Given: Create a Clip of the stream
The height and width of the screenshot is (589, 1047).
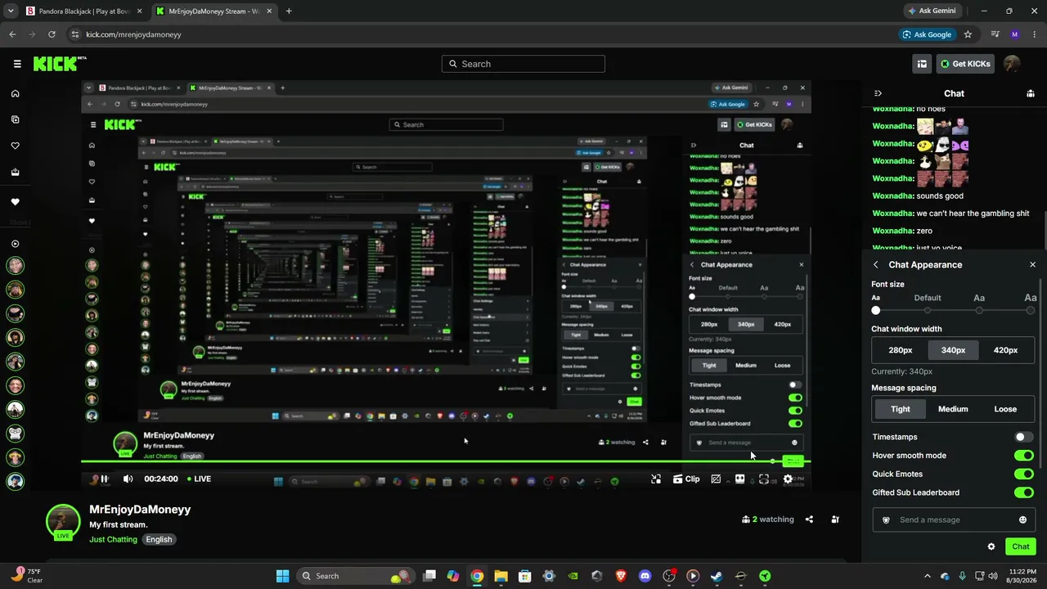Looking at the screenshot, I should click(x=686, y=479).
